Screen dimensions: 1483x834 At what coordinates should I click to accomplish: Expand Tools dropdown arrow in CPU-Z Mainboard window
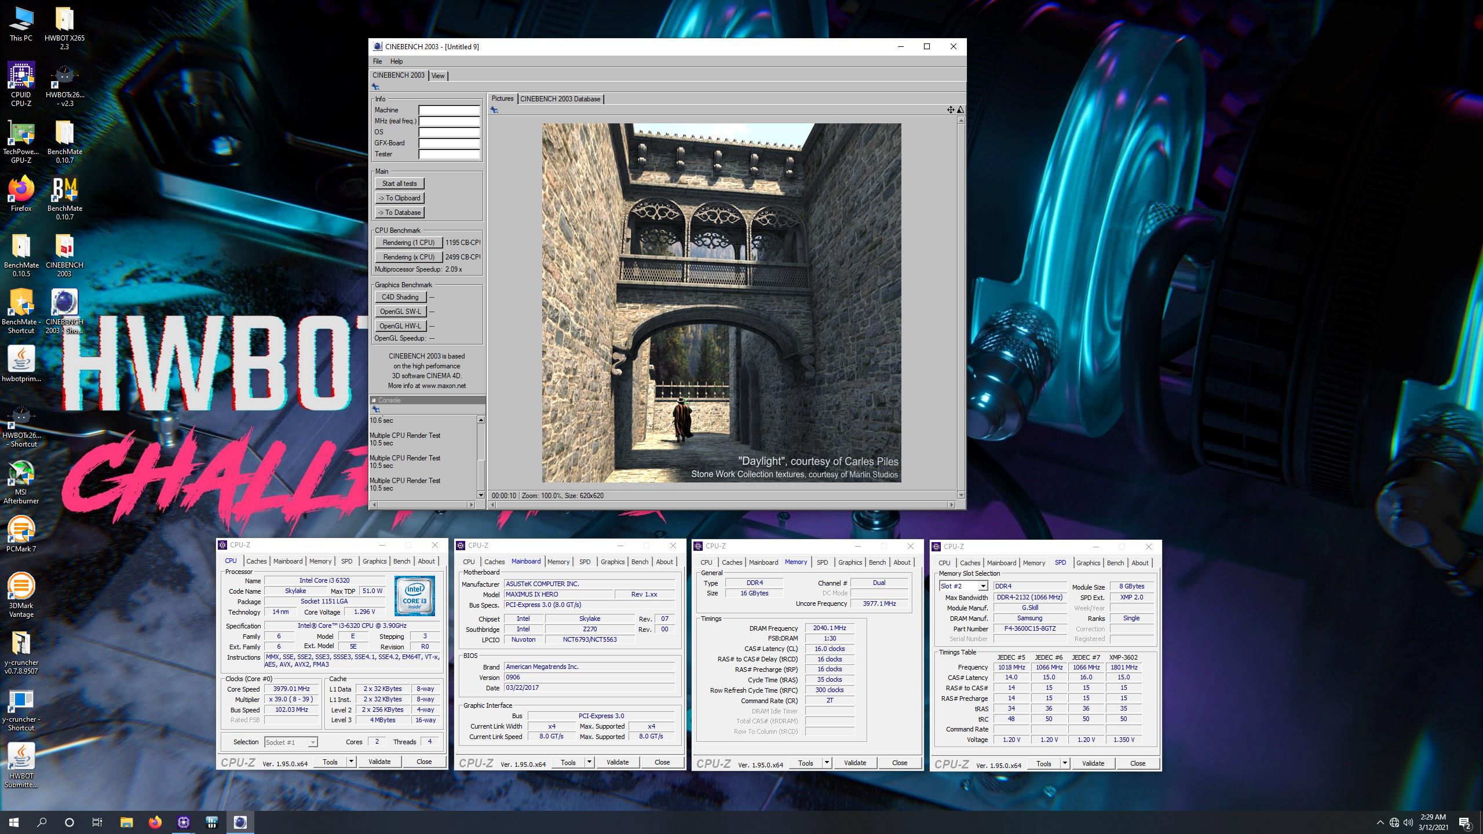pos(589,762)
